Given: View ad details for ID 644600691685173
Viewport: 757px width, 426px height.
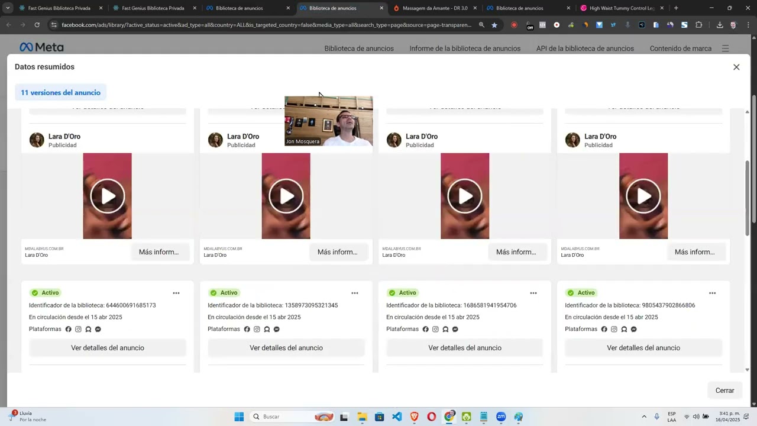Looking at the screenshot, I should [108, 348].
